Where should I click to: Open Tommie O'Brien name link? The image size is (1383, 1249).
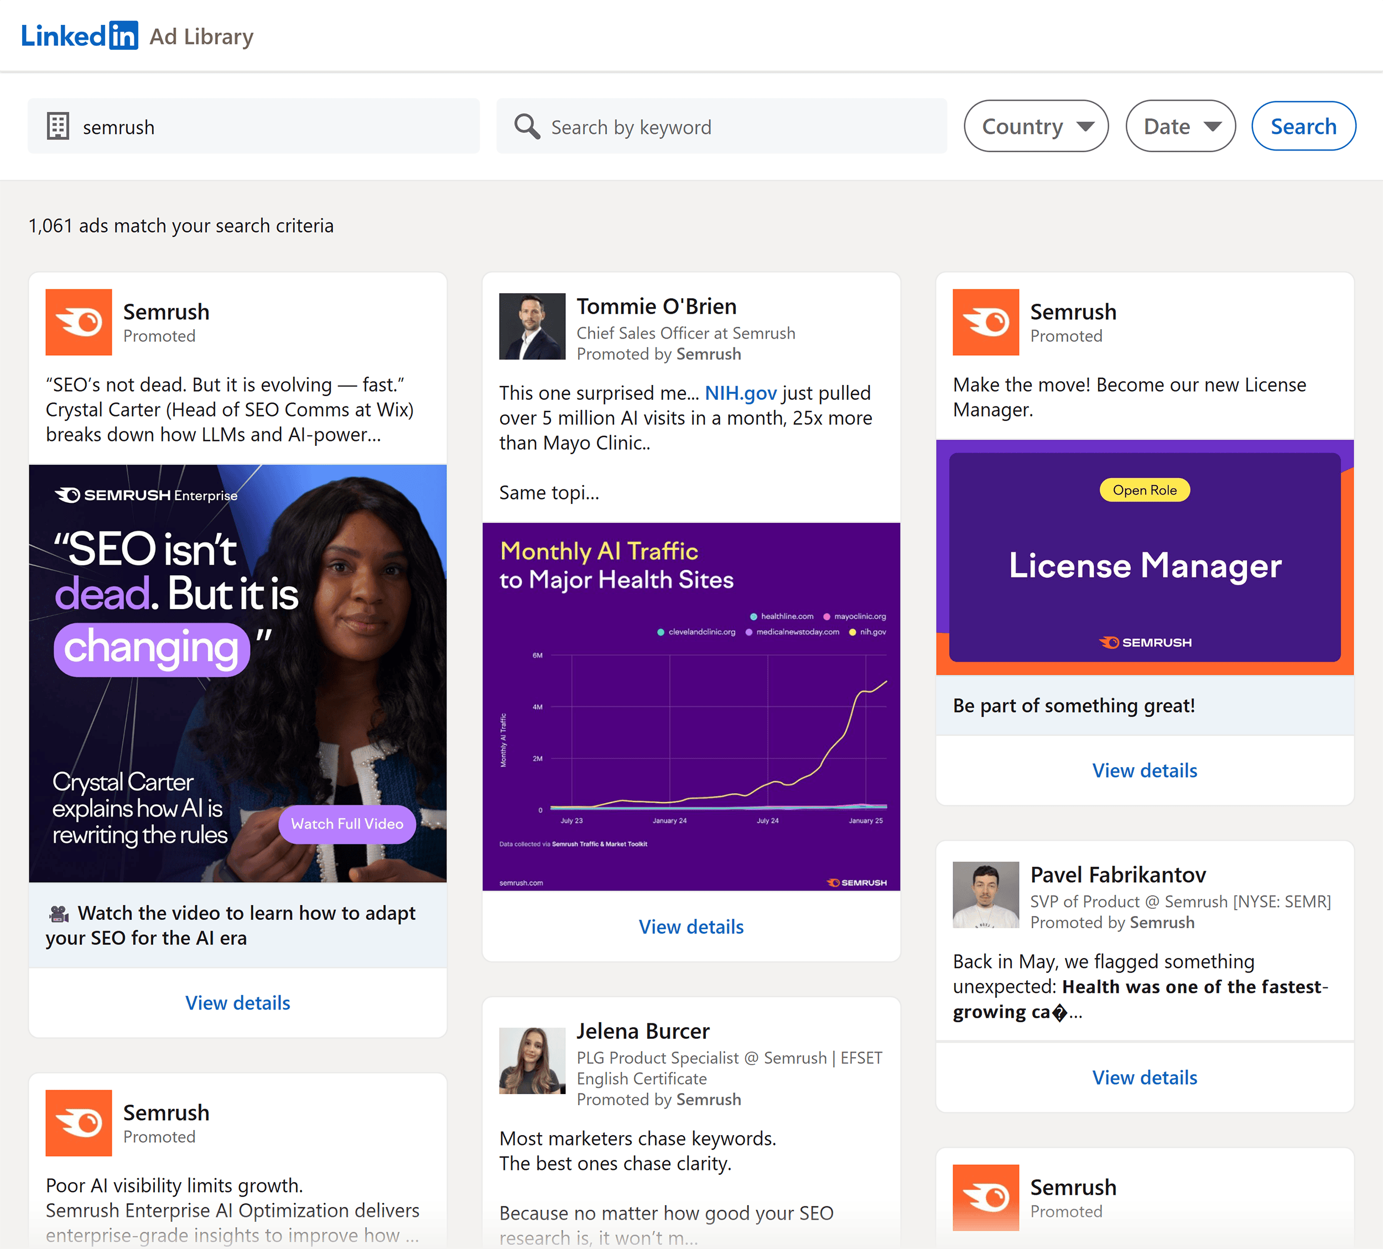657,306
